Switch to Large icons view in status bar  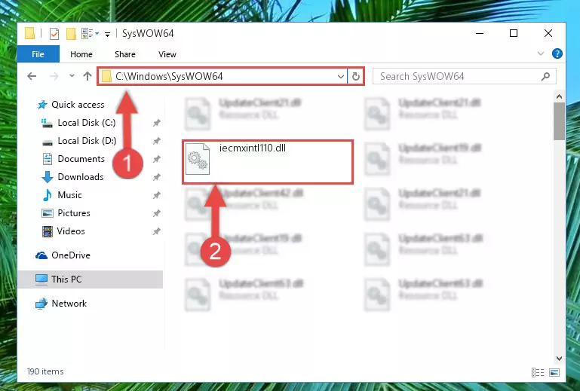click(x=554, y=372)
